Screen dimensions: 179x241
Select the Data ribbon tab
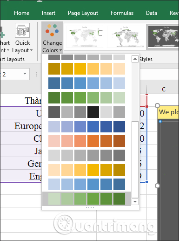pos(152,13)
